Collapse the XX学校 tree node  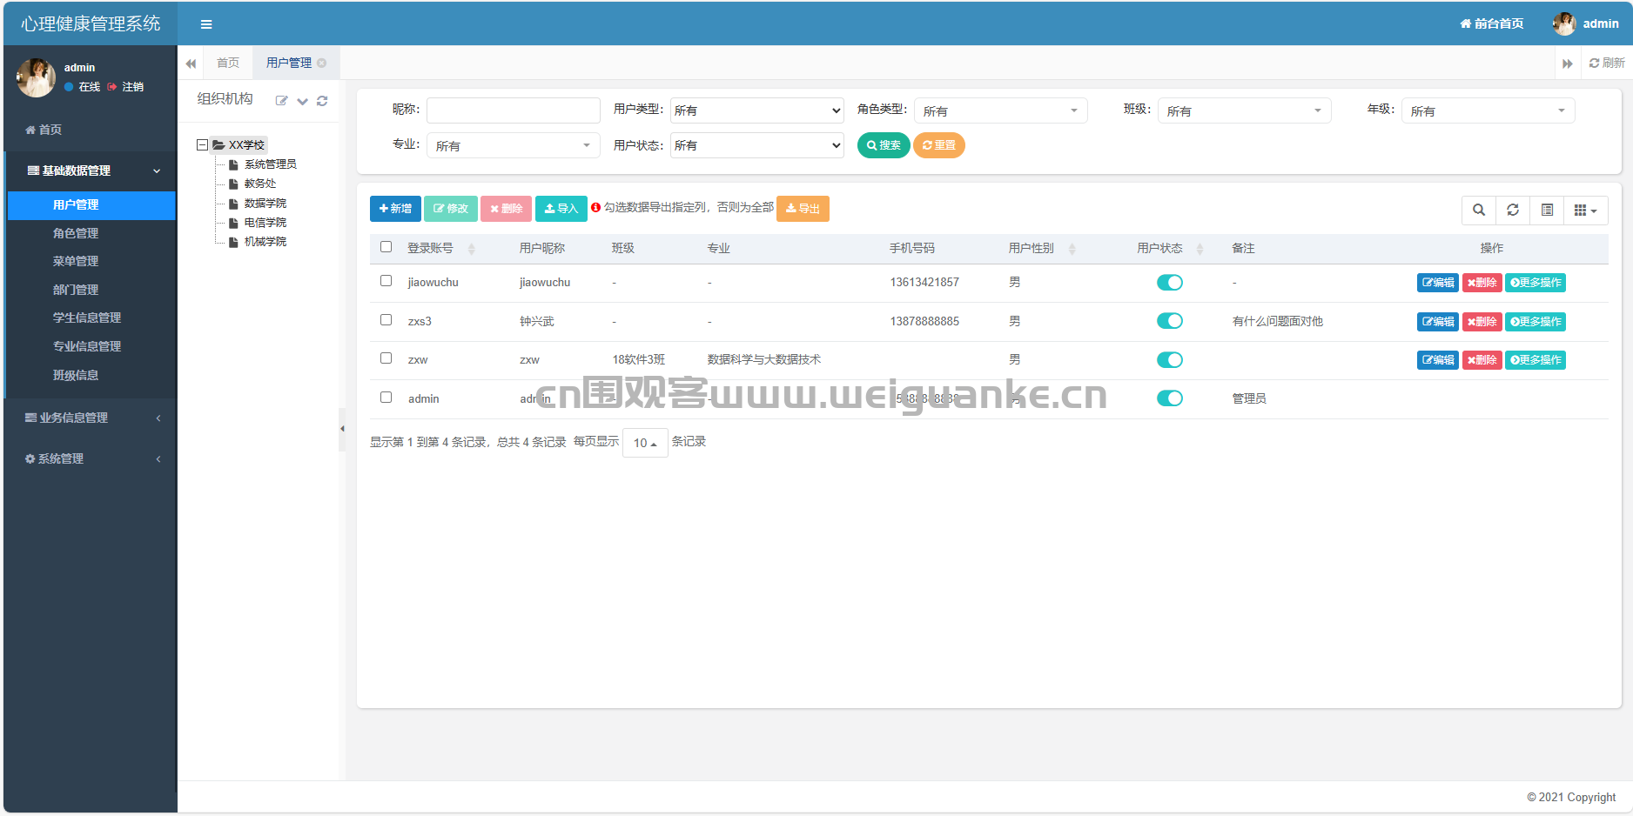(202, 145)
